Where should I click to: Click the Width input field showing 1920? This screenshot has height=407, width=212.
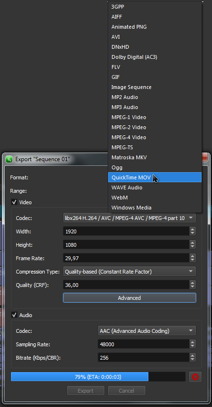click(126, 231)
